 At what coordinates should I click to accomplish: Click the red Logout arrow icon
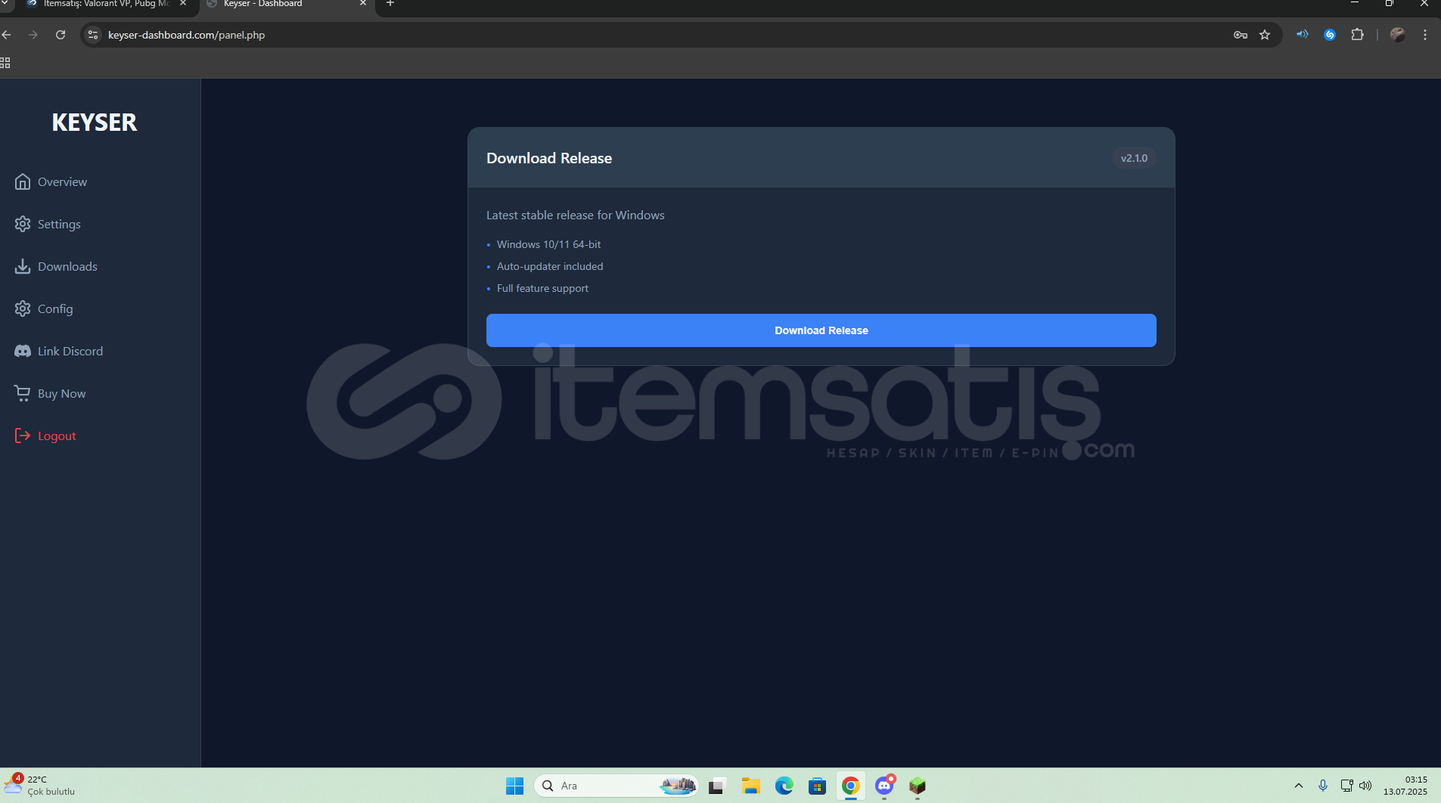point(23,436)
